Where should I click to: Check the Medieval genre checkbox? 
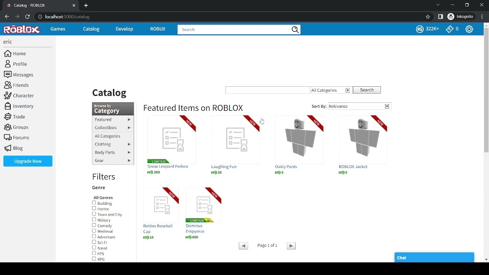(x=94, y=231)
